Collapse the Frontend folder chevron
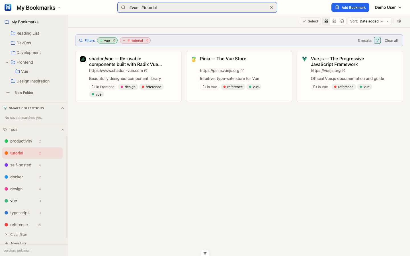 [7, 62]
